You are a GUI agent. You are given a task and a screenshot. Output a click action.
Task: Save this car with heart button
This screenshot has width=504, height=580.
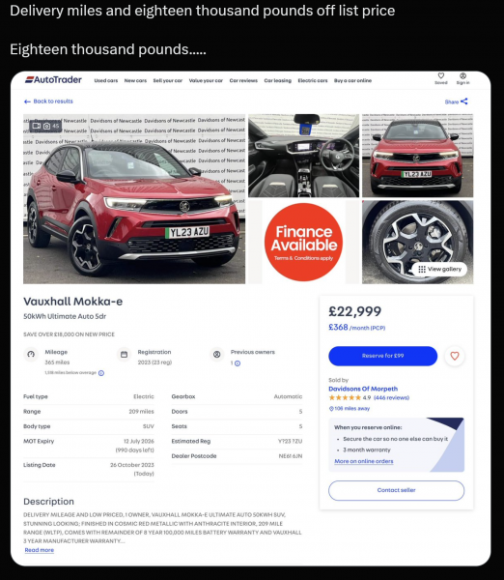455,356
